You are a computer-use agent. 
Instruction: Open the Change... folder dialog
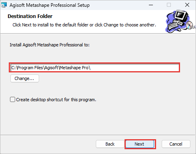click(25, 78)
